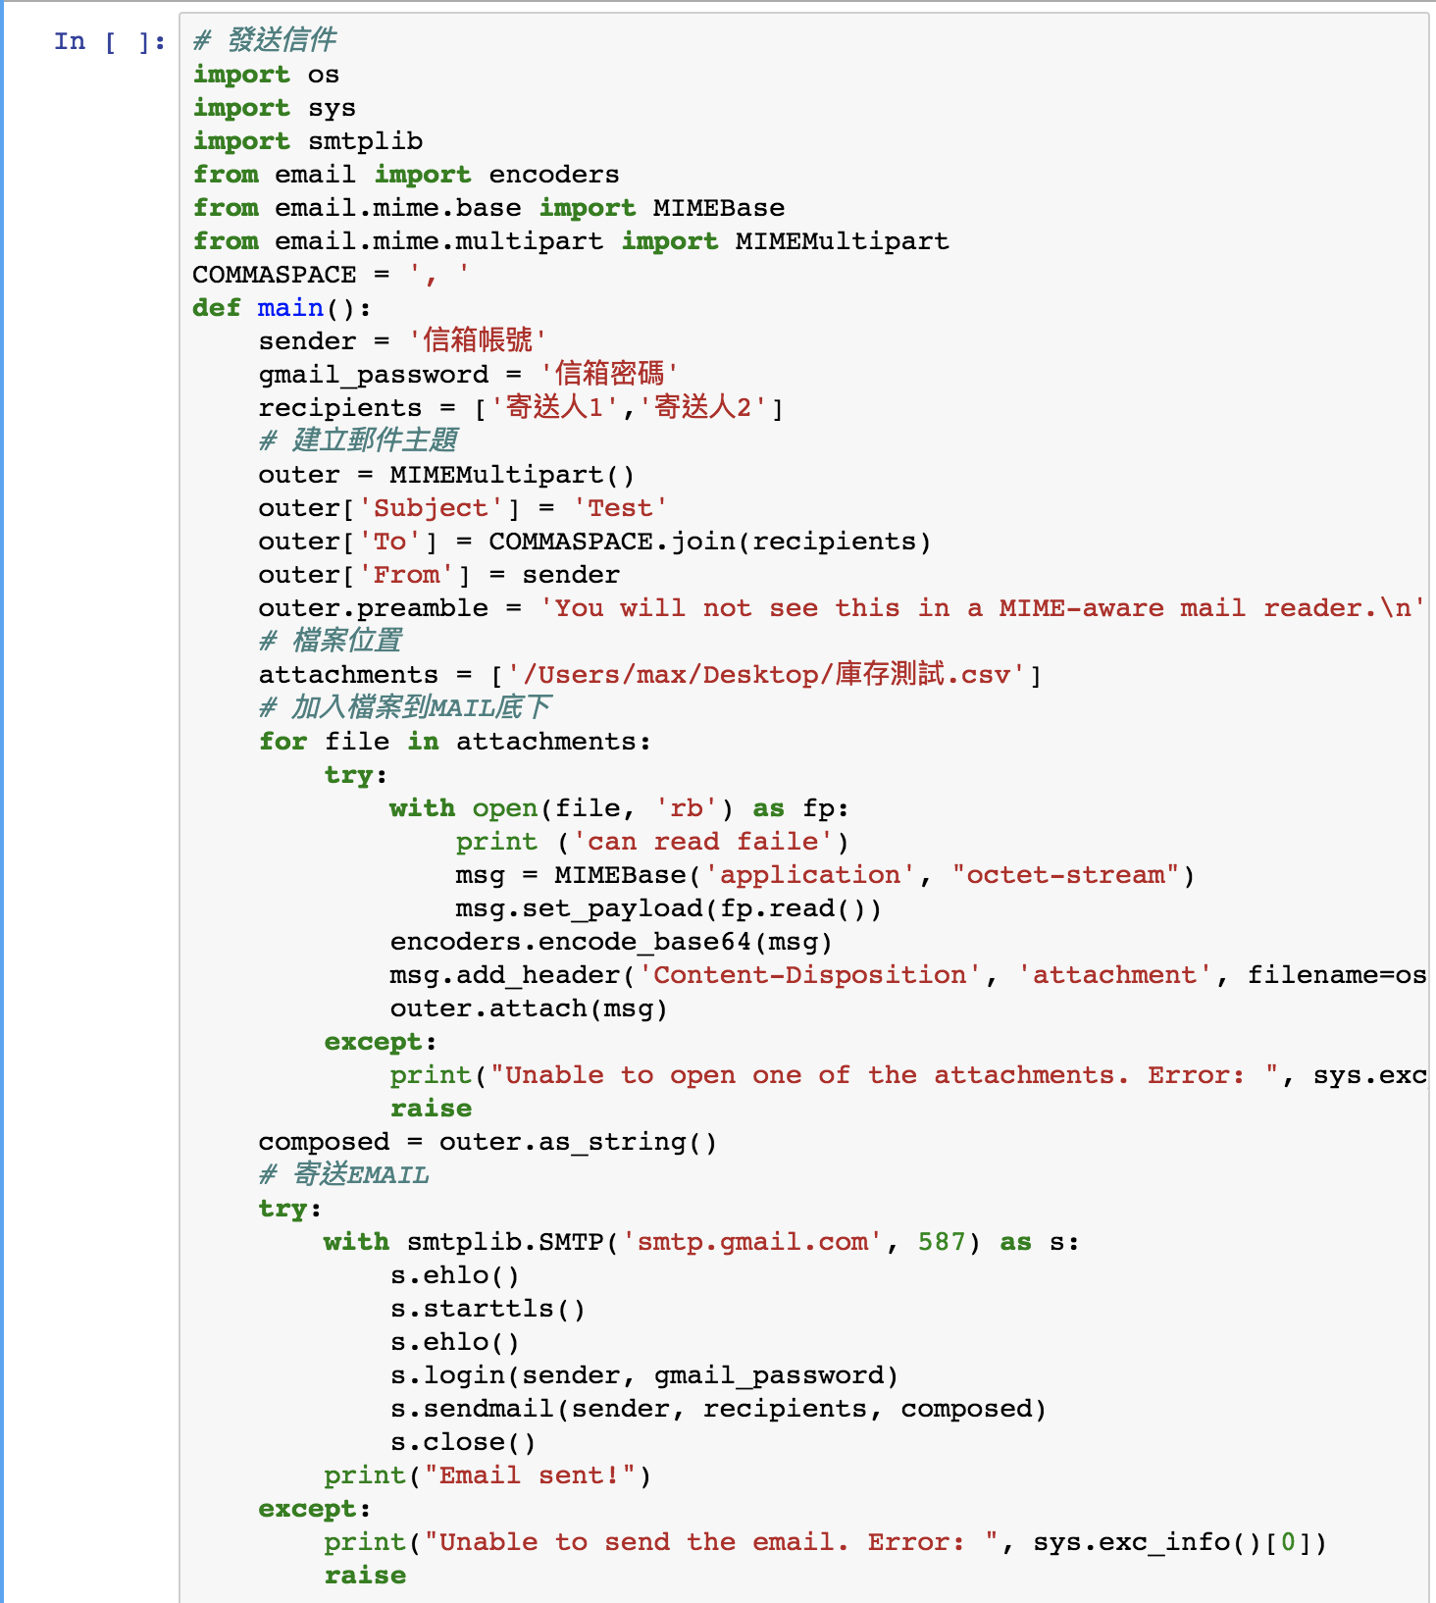Click the msg.set_payload(fp.read()) line
Viewport: 1436px width, 1603px height.
tap(668, 908)
